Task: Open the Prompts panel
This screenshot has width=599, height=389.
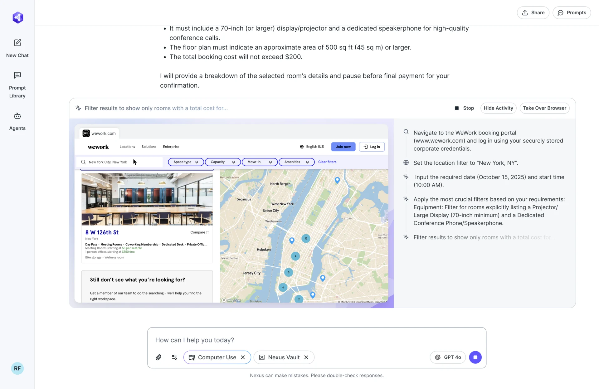Action: pos(572,12)
